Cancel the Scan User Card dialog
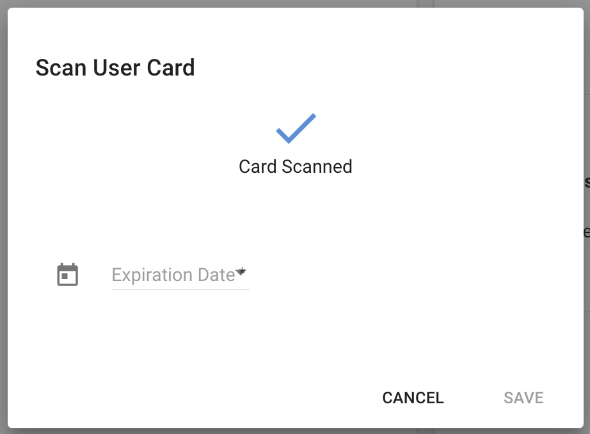This screenshot has height=434, width=590. coord(413,398)
